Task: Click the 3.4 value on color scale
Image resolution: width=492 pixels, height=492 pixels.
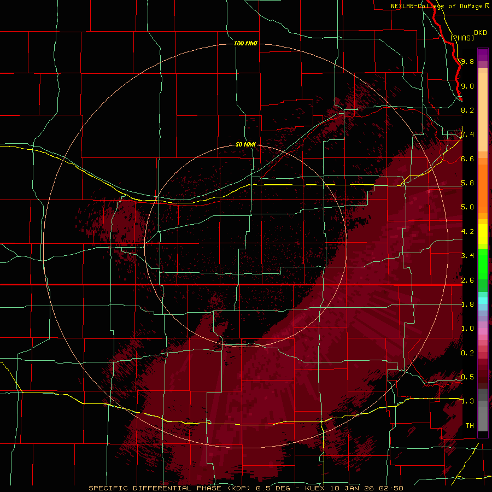Action: pos(467,256)
